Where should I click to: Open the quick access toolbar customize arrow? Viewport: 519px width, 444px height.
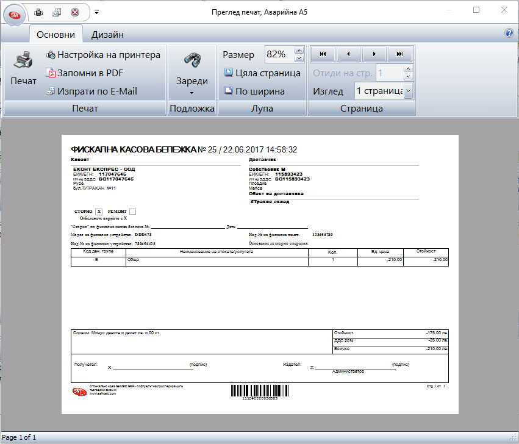[x=96, y=12]
